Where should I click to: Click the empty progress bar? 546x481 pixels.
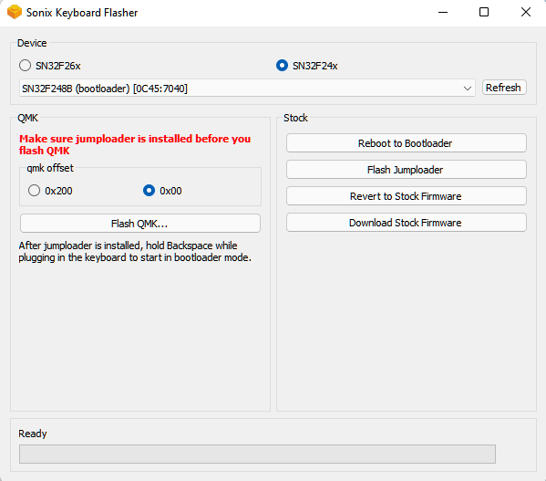(257, 454)
